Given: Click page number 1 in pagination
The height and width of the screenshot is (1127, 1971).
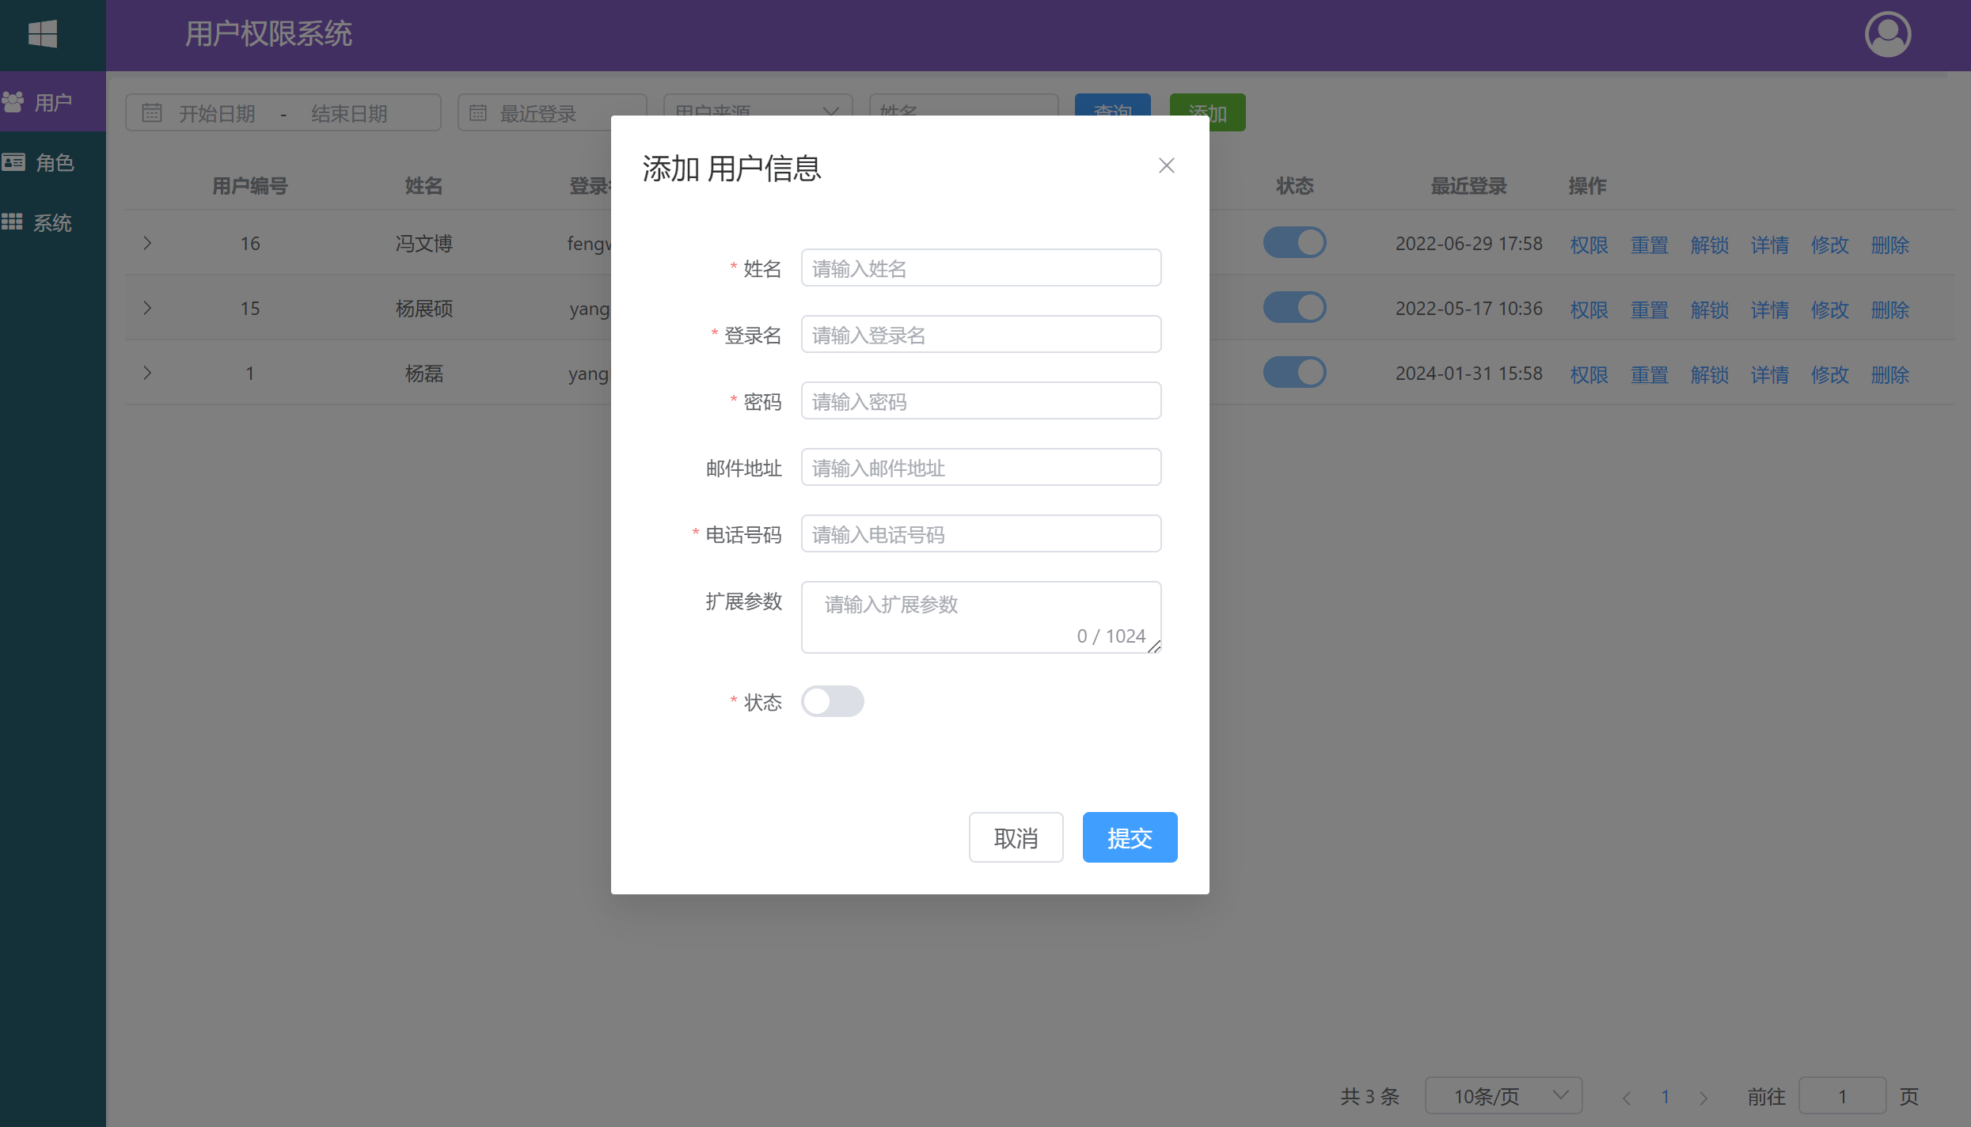Looking at the screenshot, I should 1665,1097.
